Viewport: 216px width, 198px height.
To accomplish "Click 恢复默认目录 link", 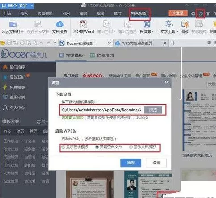I will 72,118.
